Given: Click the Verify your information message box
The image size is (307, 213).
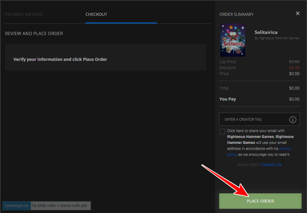Looking at the screenshot, I should [x=106, y=59].
